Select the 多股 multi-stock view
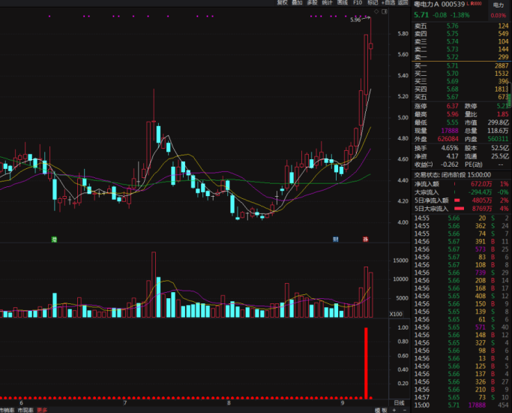 (313, 3)
